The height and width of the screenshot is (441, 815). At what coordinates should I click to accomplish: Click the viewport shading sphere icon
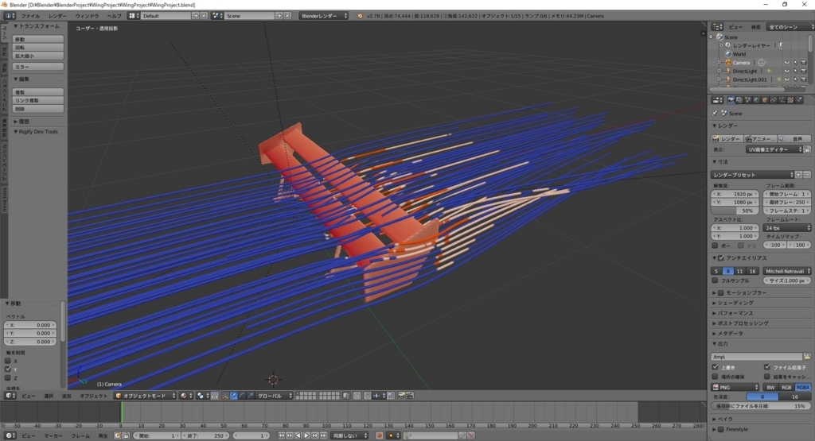coord(184,396)
